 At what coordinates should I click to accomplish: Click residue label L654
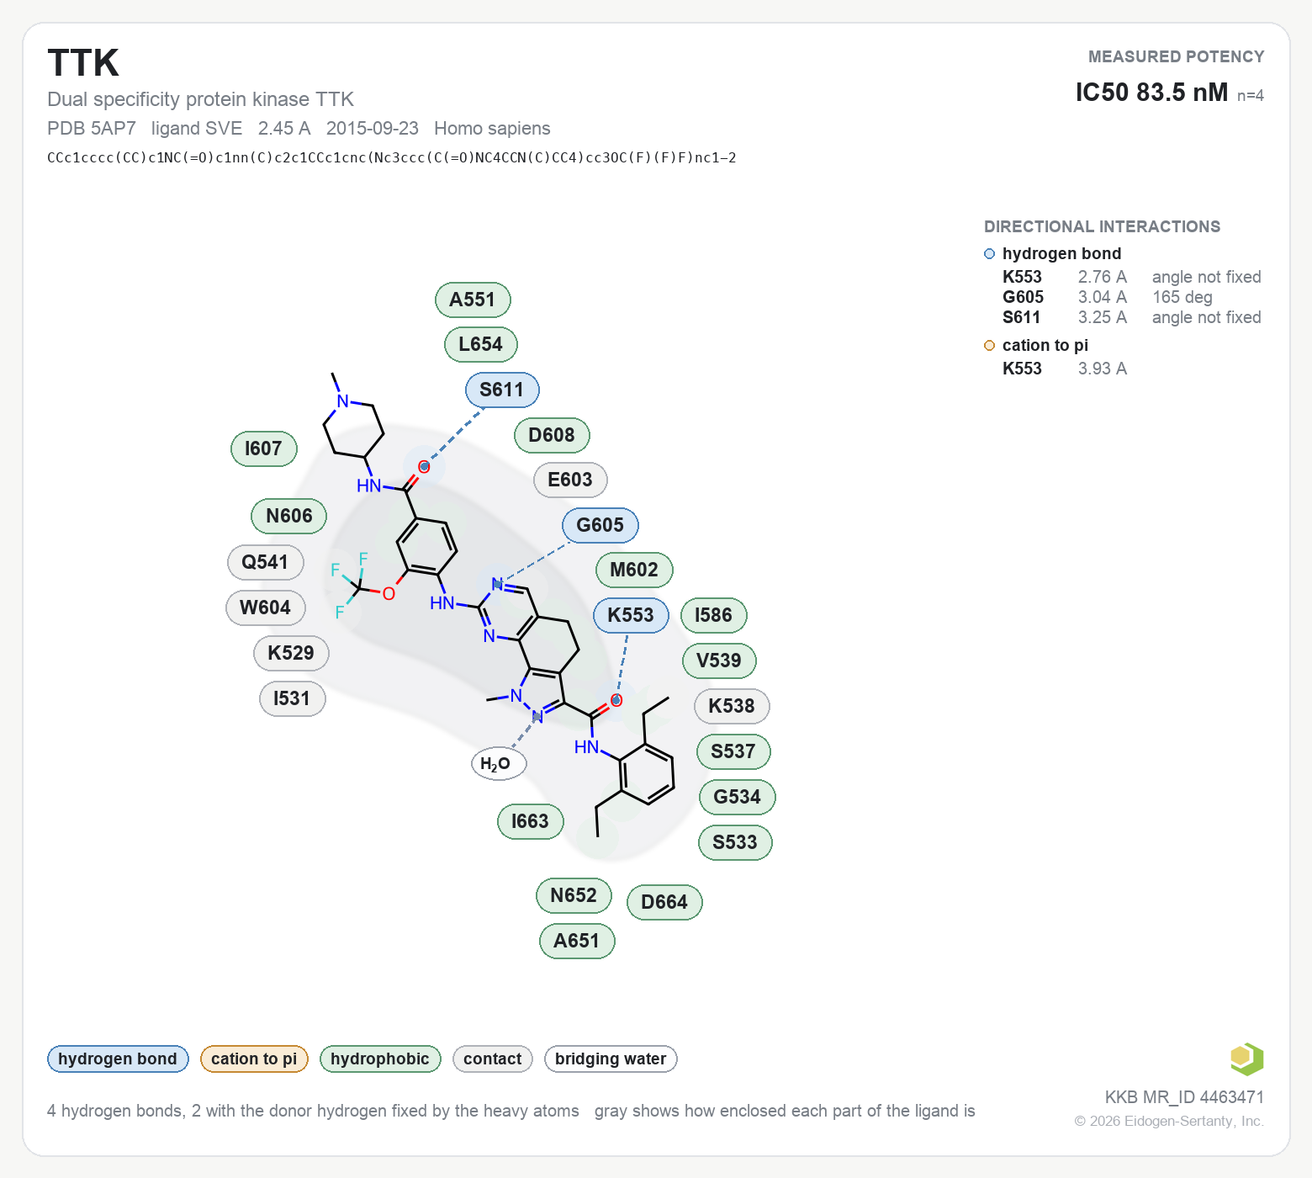point(480,344)
